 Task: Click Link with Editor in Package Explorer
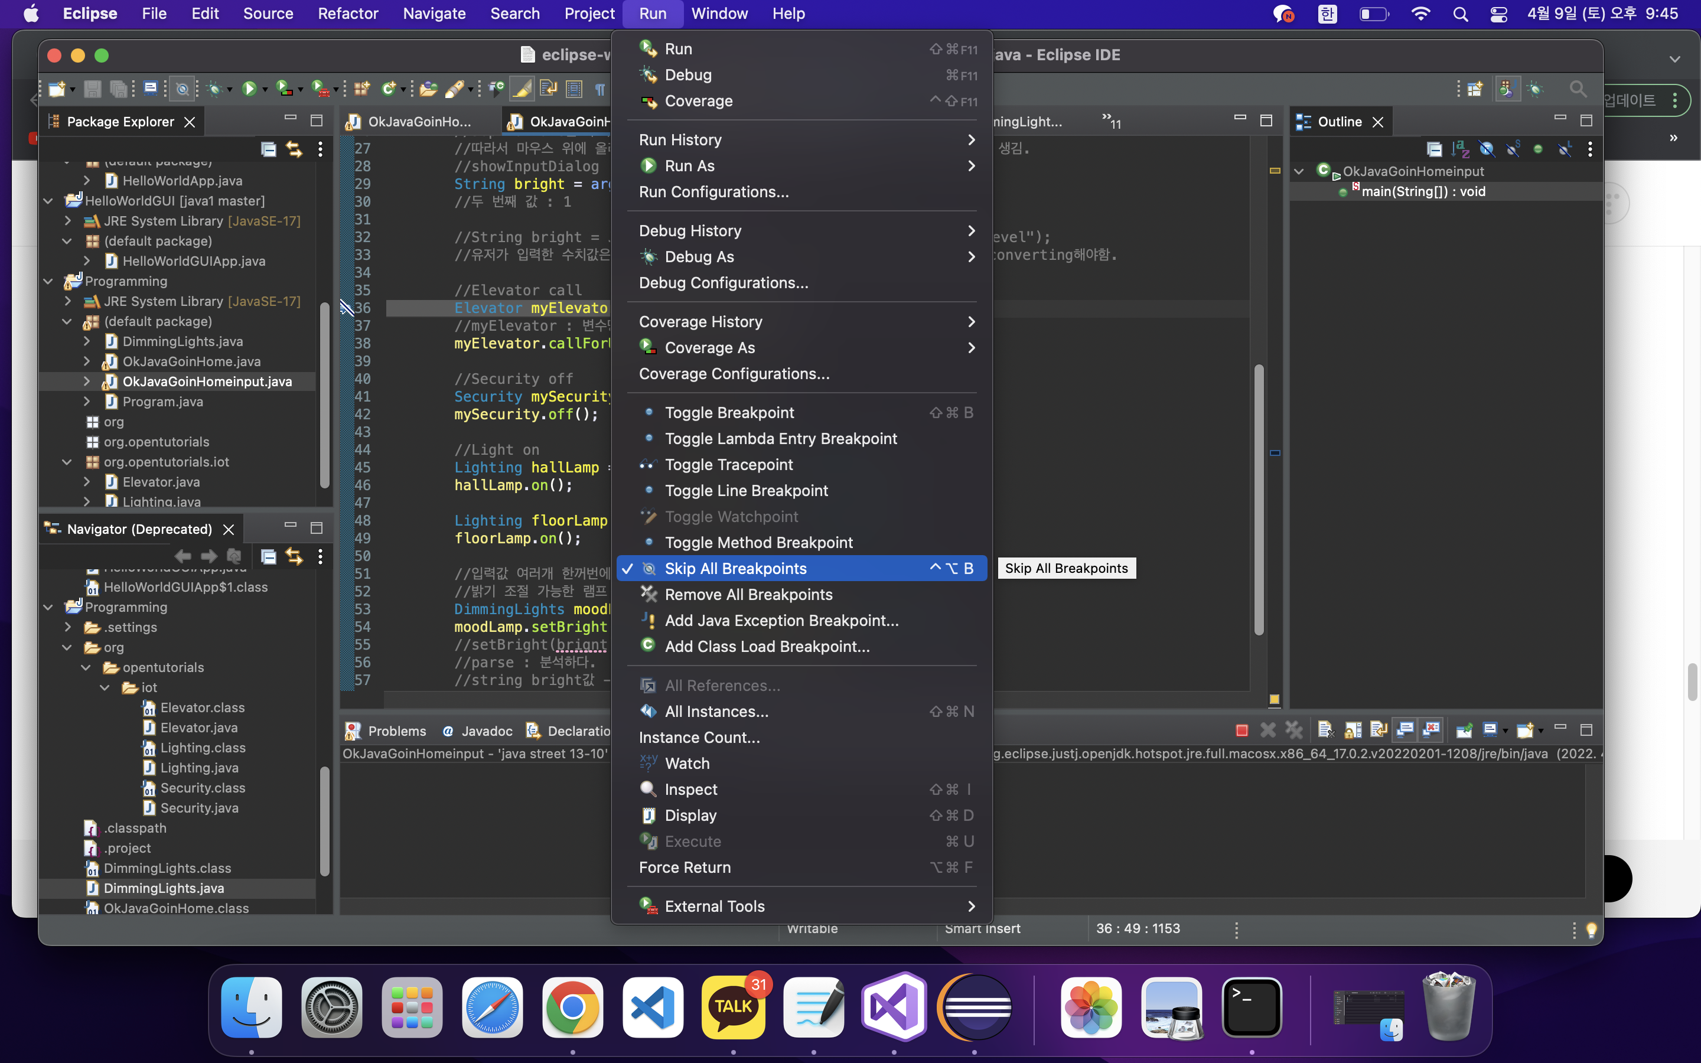point(294,149)
